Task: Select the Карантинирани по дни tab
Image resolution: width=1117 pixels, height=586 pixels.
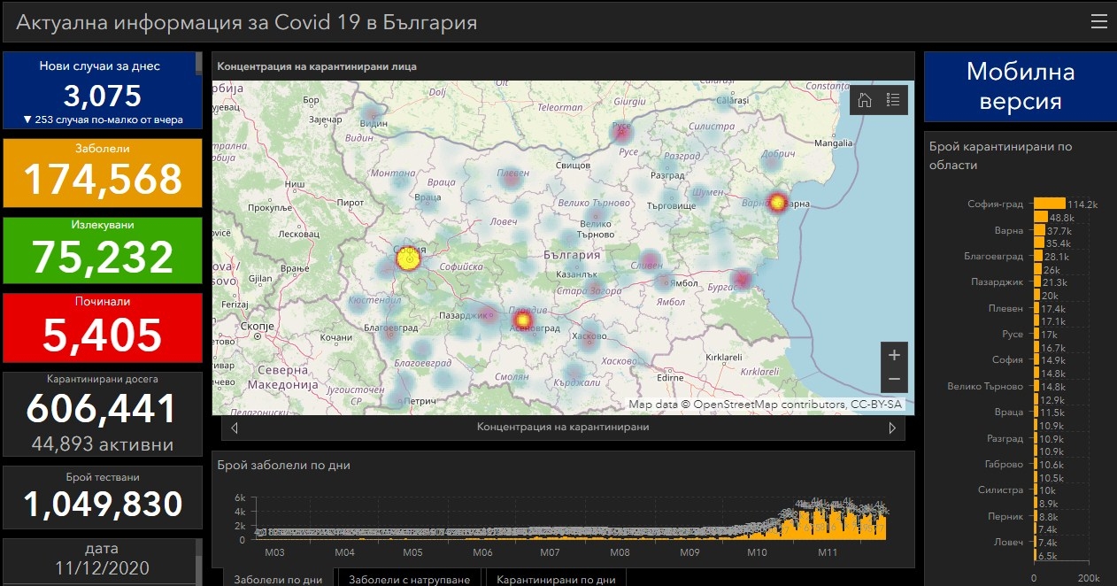Action: (555, 579)
